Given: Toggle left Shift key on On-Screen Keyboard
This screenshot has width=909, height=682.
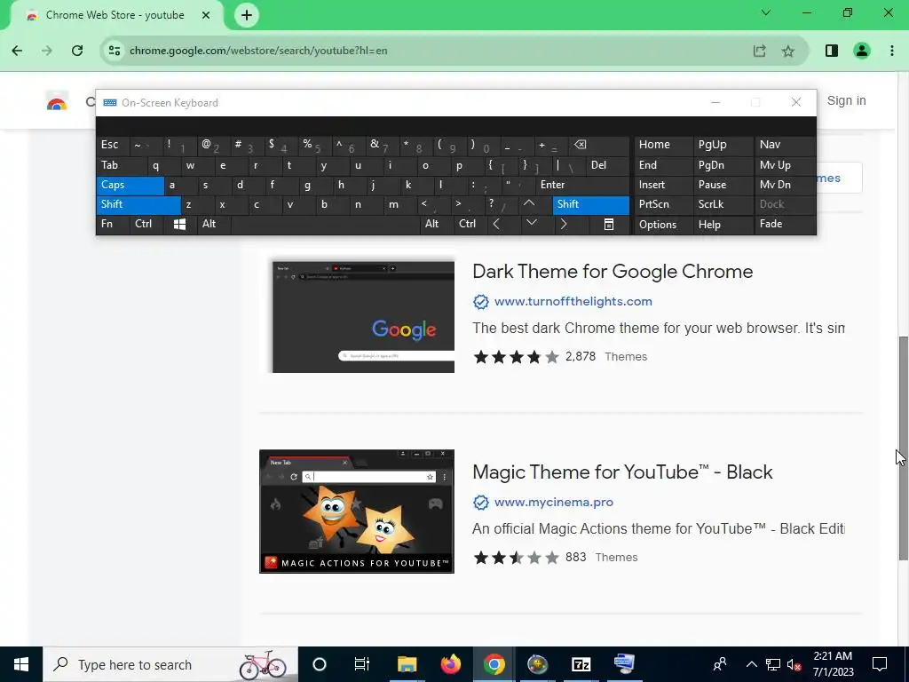Looking at the screenshot, I should [138, 205].
